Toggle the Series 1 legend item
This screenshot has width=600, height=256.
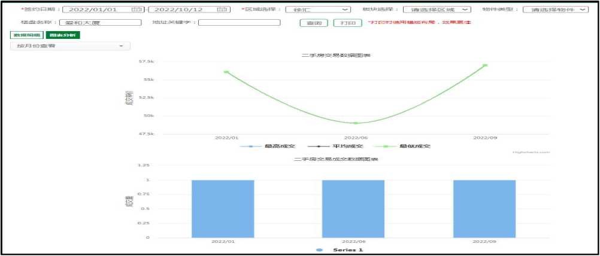pyautogui.click(x=339, y=249)
